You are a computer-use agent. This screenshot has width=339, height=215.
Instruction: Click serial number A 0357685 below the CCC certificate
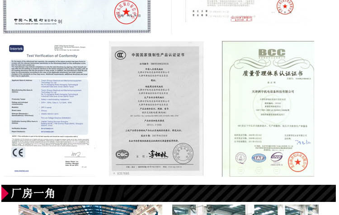tap(121, 174)
